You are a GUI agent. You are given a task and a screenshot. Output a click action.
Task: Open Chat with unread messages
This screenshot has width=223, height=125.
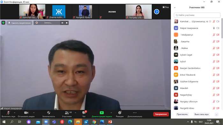(84, 113)
